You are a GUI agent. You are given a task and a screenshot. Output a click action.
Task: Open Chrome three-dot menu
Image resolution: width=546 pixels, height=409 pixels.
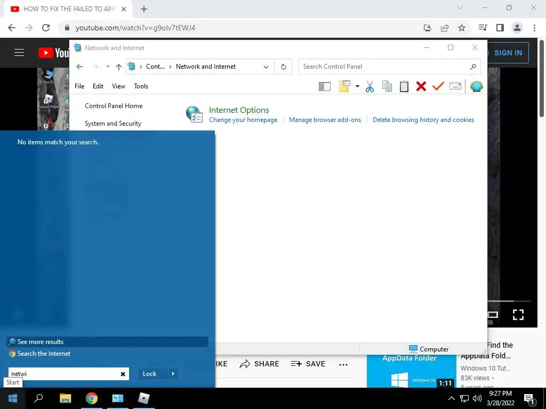[x=534, y=28]
